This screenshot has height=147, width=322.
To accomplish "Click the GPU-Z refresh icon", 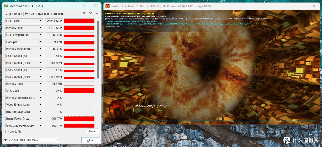I will 91,13.
